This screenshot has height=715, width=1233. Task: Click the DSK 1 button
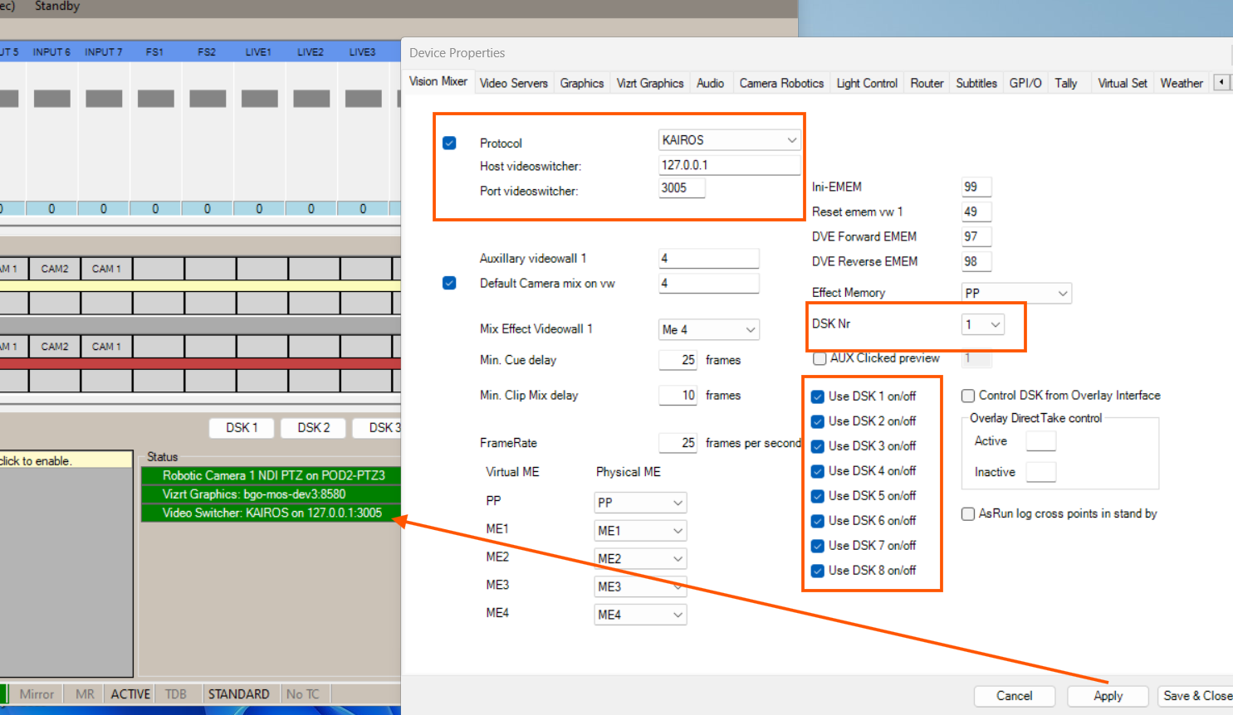[x=242, y=427]
